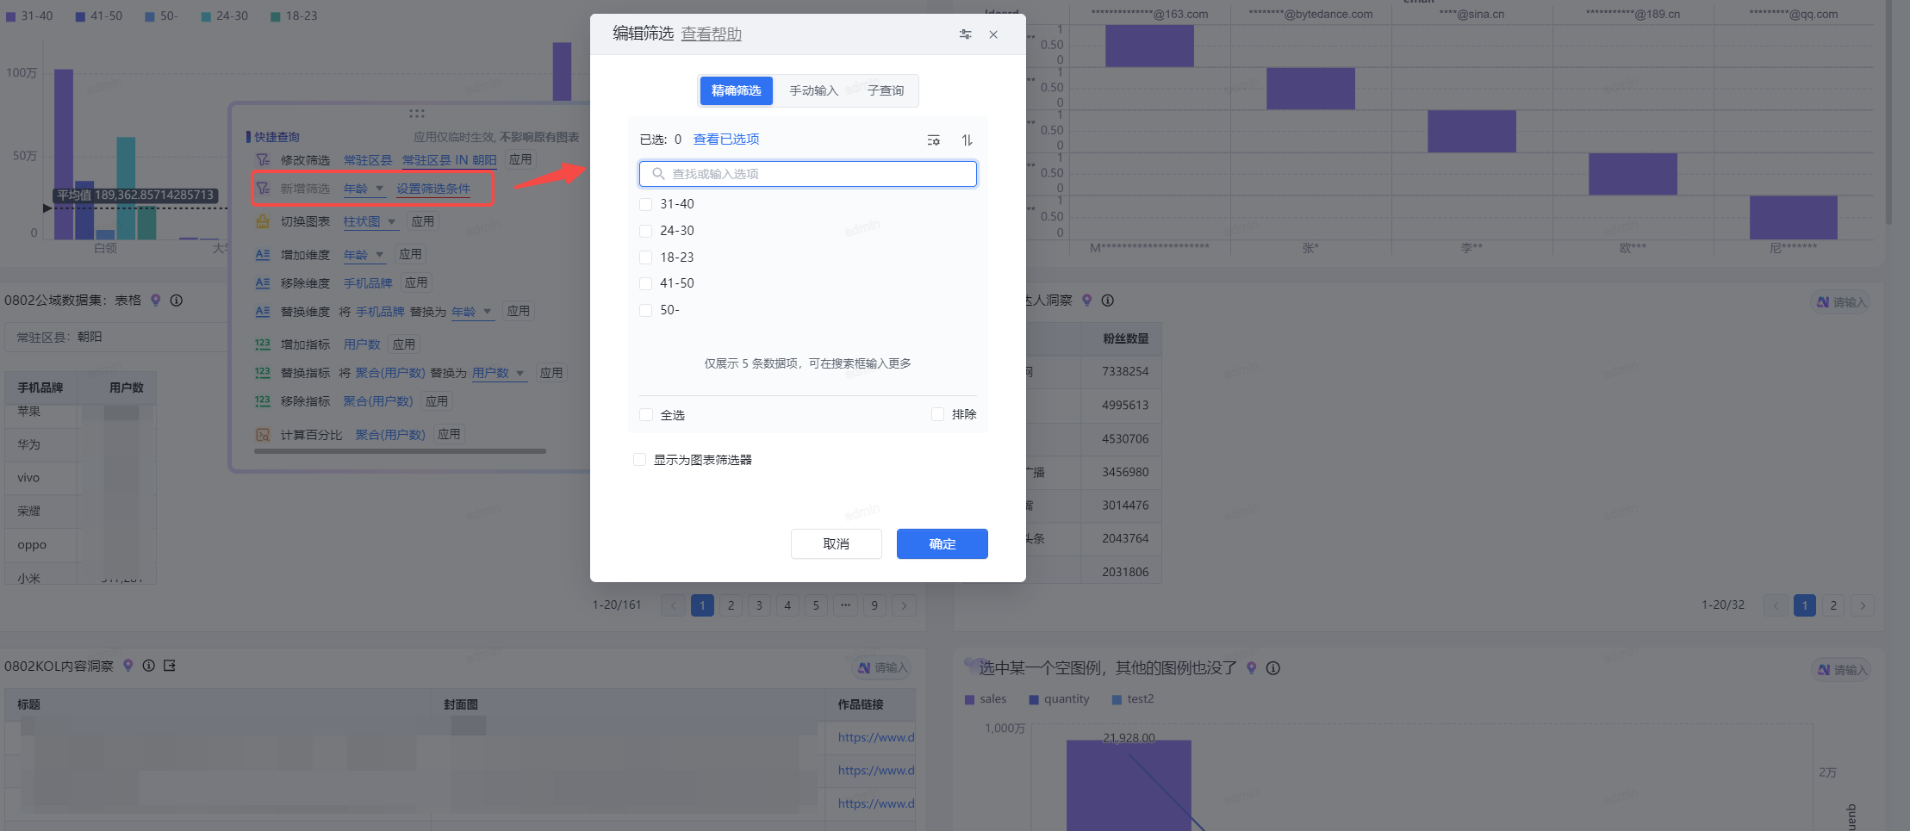Open list display settings icon beside 查看已选项
1910x831 pixels.
coord(934,140)
